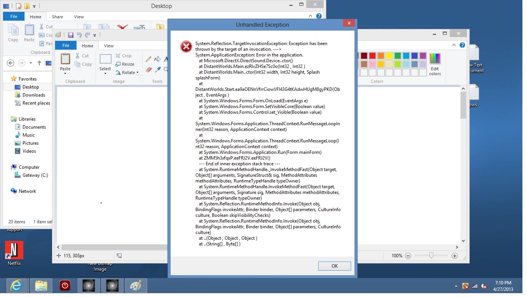Open Edit colors in Paint
Image resolution: width=527 pixels, height=297 pixels.
(435, 65)
